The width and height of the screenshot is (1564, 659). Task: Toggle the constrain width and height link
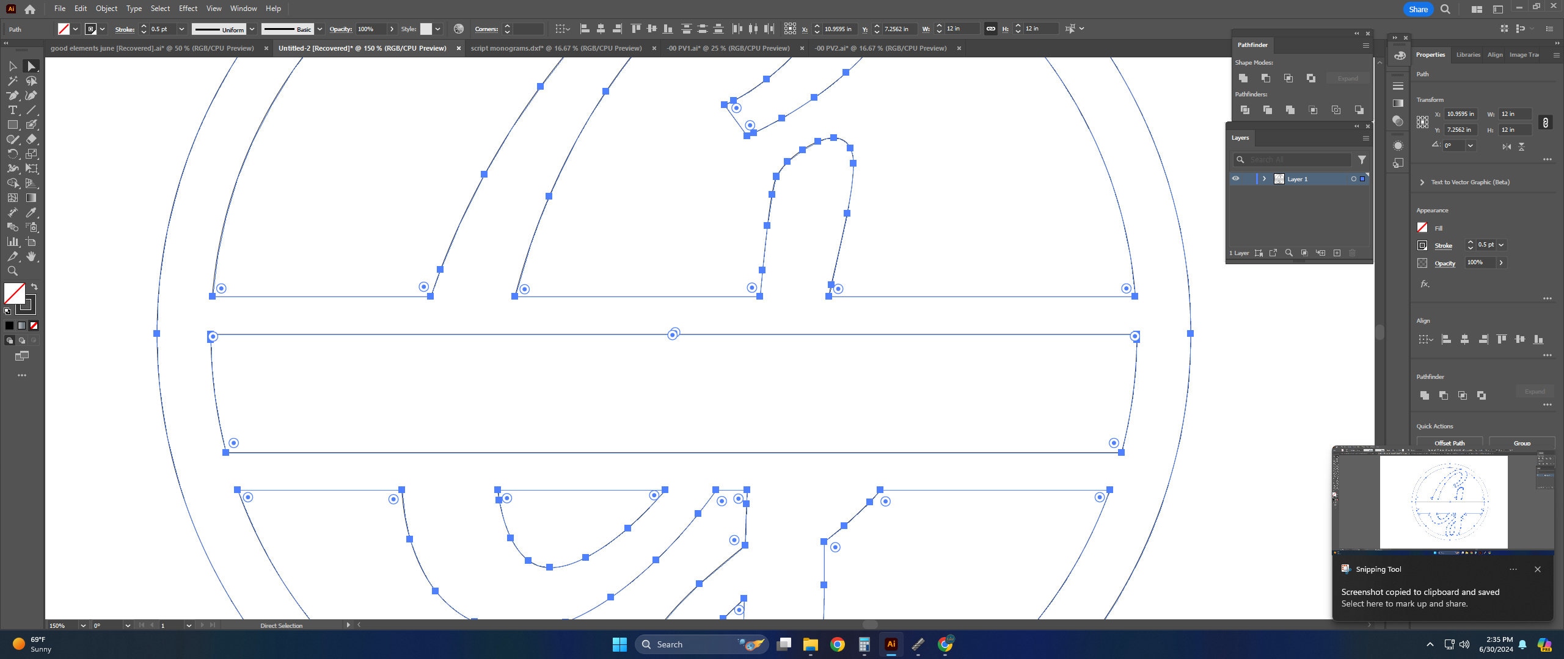tap(989, 29)
